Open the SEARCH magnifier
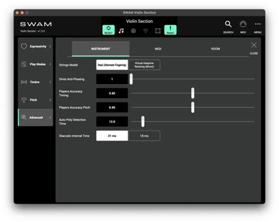Viewport: 279px width, 222px height. (228, 27)
